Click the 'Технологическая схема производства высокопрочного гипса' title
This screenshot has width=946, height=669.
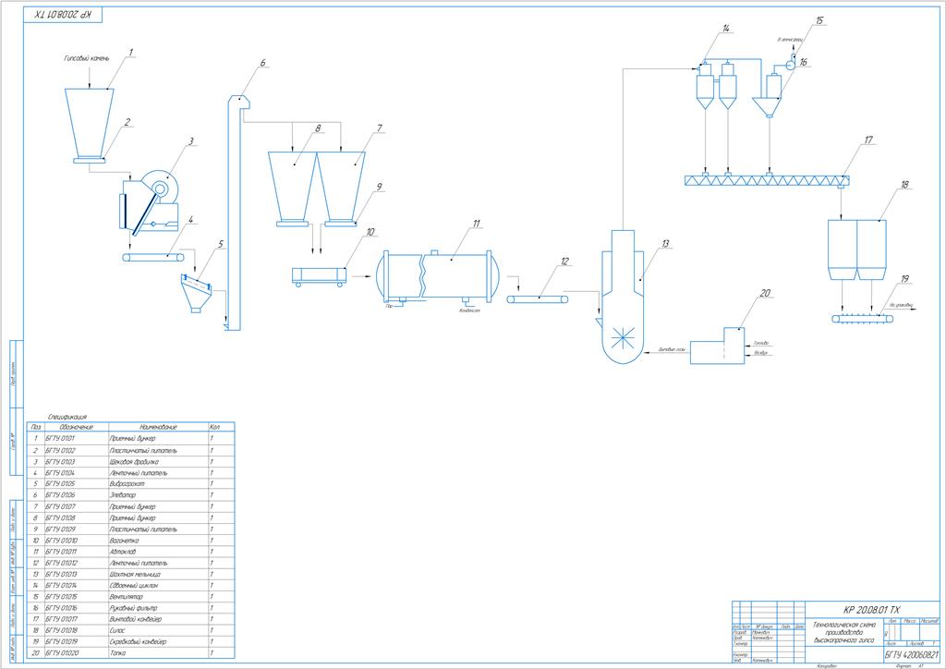click(x=843, y=632)
